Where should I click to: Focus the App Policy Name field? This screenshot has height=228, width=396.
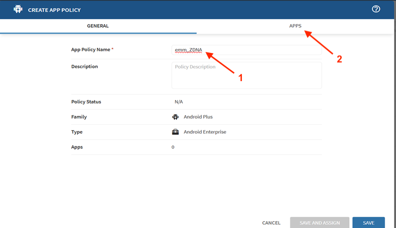click(x=247, y=50)
